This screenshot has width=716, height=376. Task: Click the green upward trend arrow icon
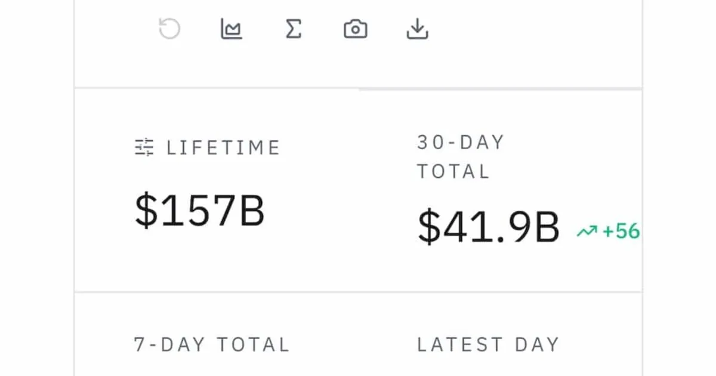(x=587, y=232)
